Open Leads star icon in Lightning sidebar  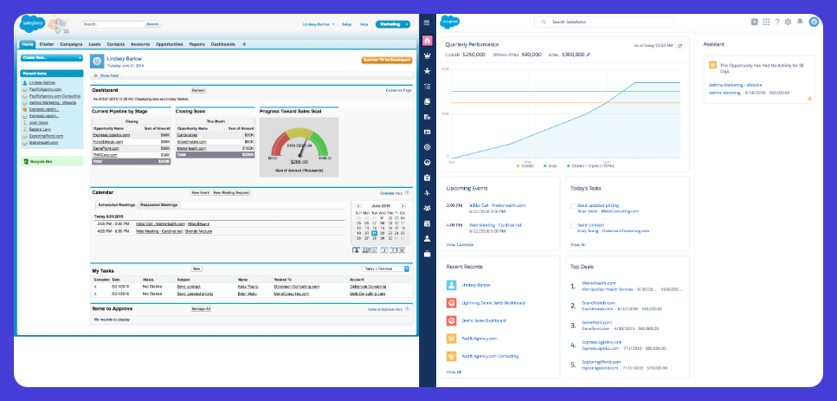click(427, 70)
